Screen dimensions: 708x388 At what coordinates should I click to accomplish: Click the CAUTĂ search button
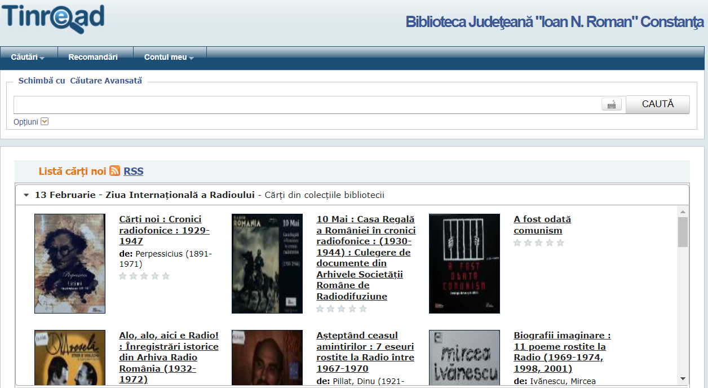pos(658,104)
